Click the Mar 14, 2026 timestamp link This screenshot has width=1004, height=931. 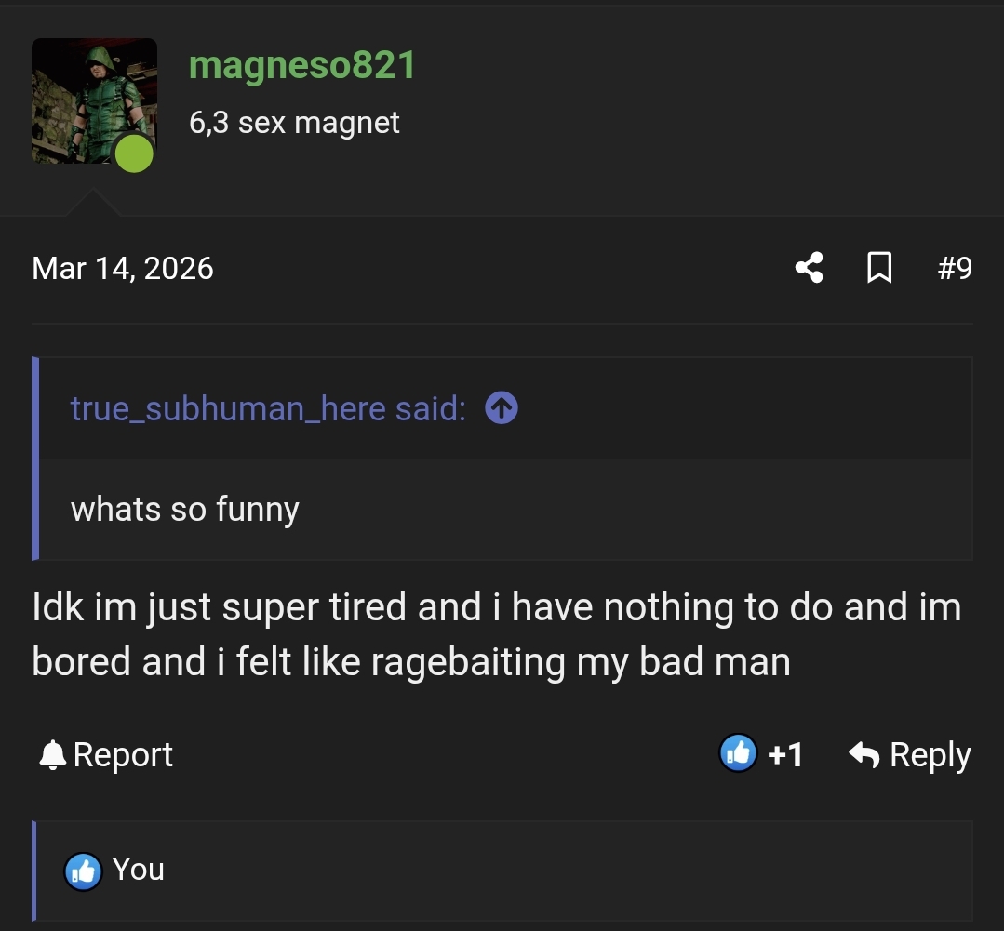pos(122,268)
